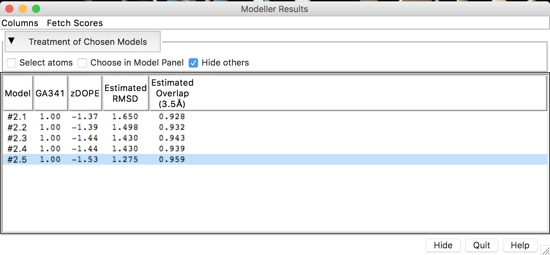Click the Estimated RMSD column header
This screenshot has width=550, height=255.
[125, 93]
